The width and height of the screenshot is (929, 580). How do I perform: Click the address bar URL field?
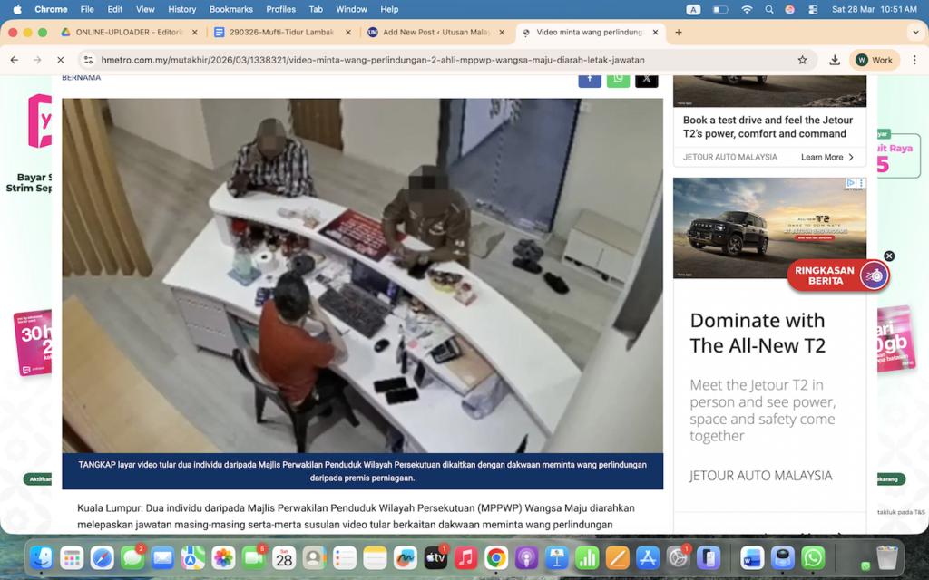tap(435, 60)
